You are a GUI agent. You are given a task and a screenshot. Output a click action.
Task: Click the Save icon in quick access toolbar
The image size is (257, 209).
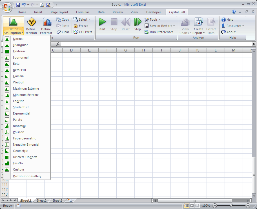(x=18, y=5)
